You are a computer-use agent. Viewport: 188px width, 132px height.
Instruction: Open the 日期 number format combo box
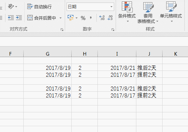pyautogui.click(x=90, y=7)
